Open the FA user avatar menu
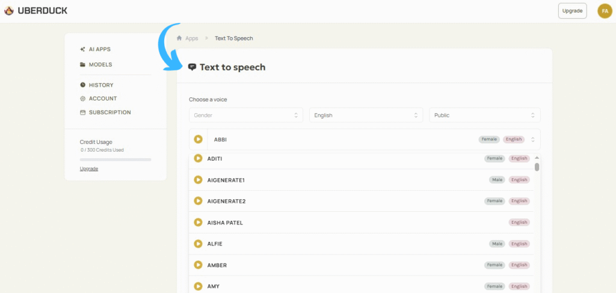Viewport: 616px width, 293px height. (x=605, y=11)
